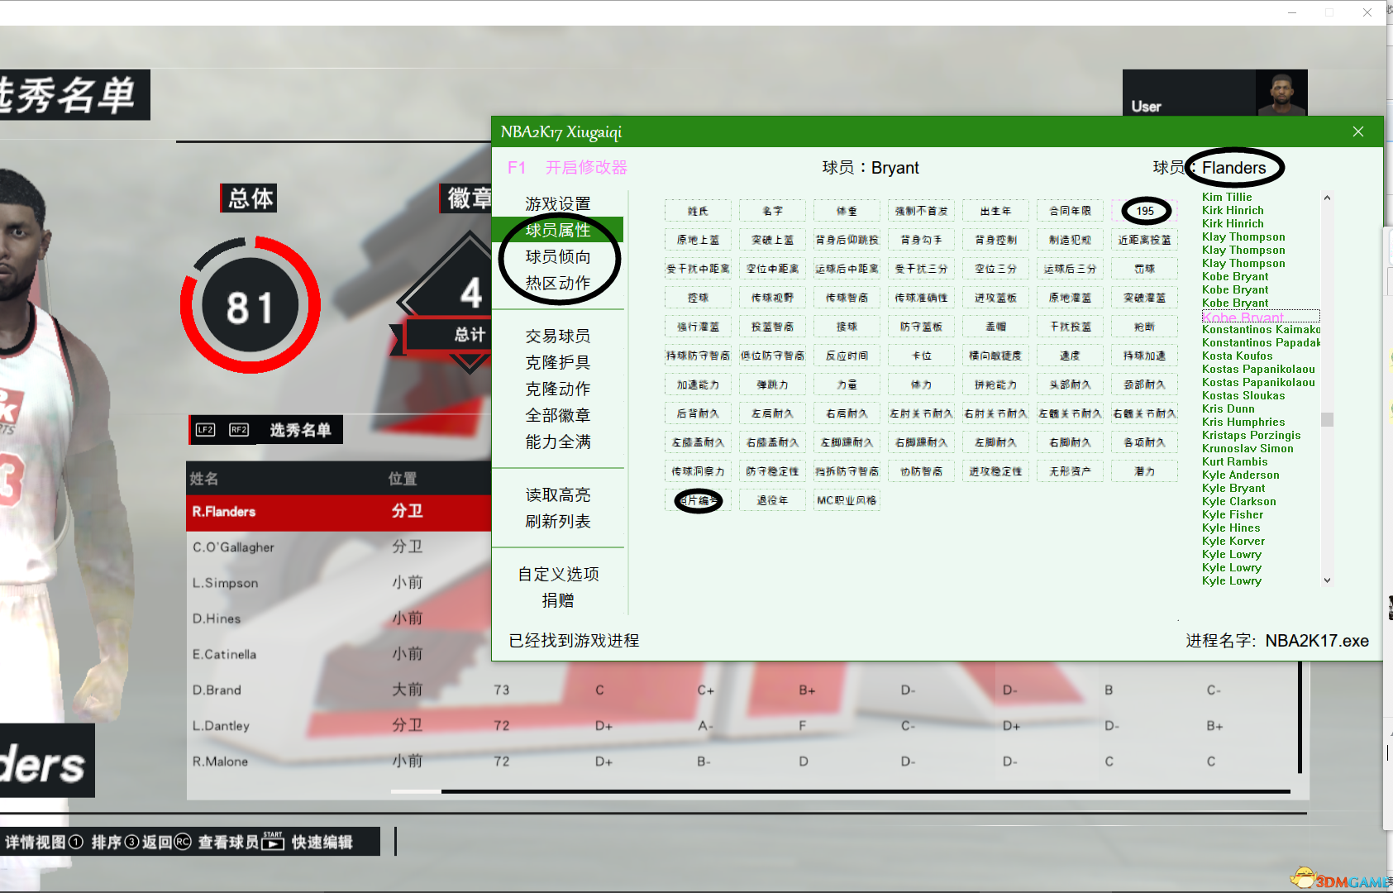Open 游戏设置 in the sidebar menu
Image resolution: width=1393 pixels, height=893 pixels.
click(558, 203)
